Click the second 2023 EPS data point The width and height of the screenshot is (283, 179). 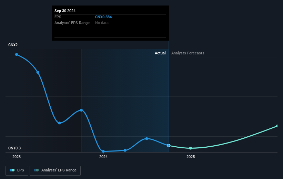[38, 72]
